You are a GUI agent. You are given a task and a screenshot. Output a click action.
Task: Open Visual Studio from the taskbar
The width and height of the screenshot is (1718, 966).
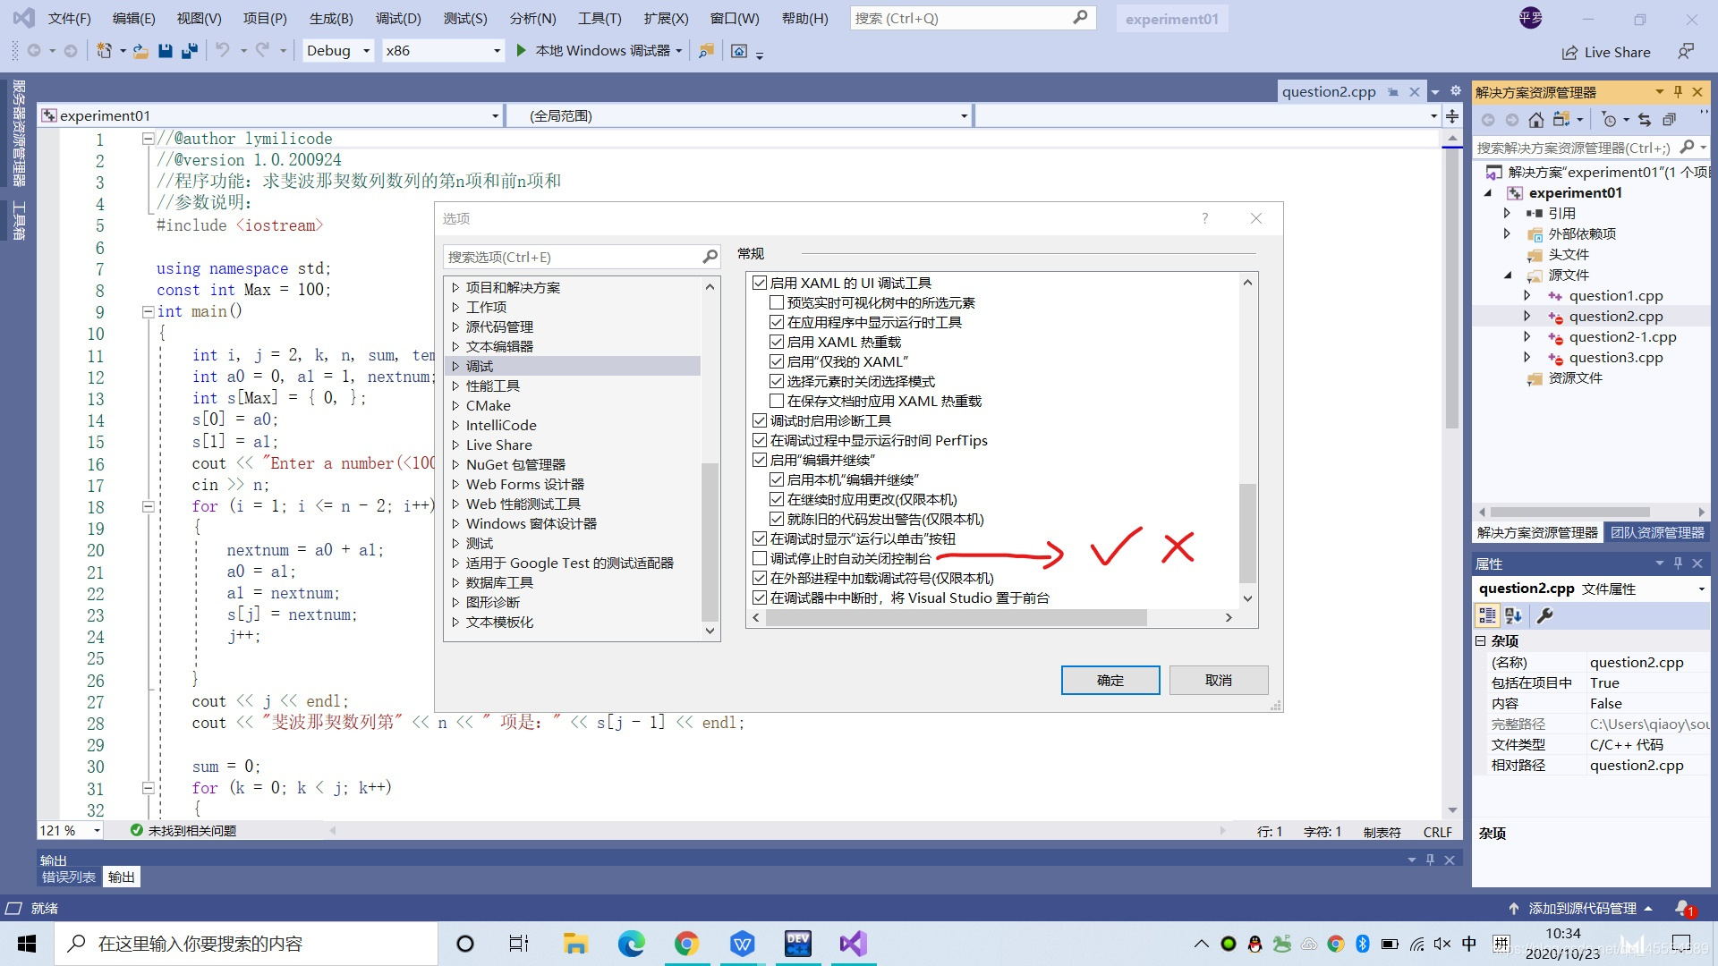pos(853,944)
